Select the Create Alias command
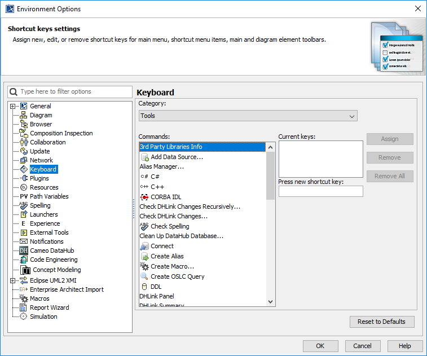This screenshot has height=356, width=427. click(203, 256)
